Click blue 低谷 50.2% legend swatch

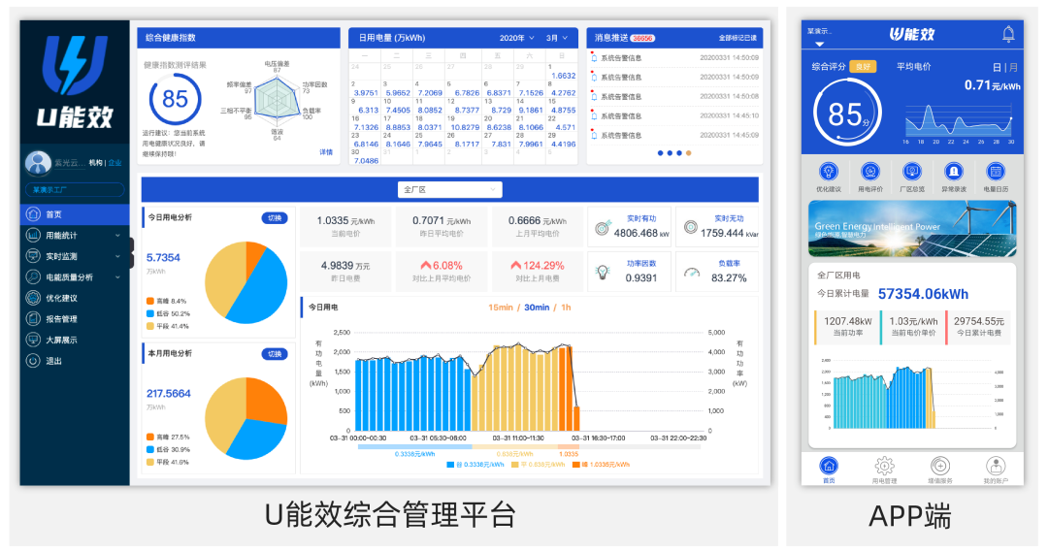coord(150,313)
